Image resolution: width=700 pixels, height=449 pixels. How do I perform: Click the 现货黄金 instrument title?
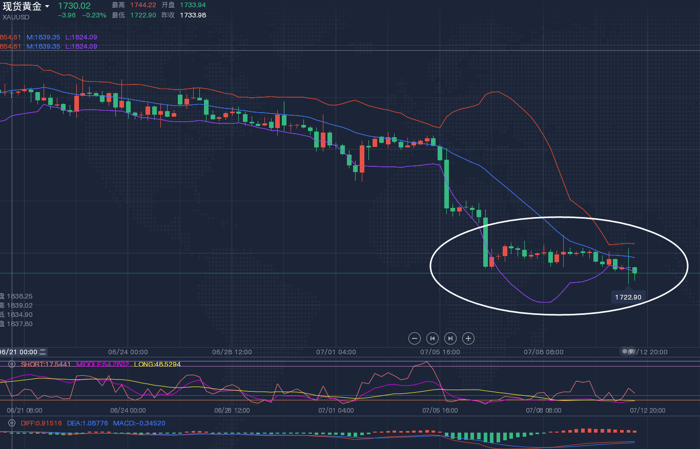tap(22, 7)
